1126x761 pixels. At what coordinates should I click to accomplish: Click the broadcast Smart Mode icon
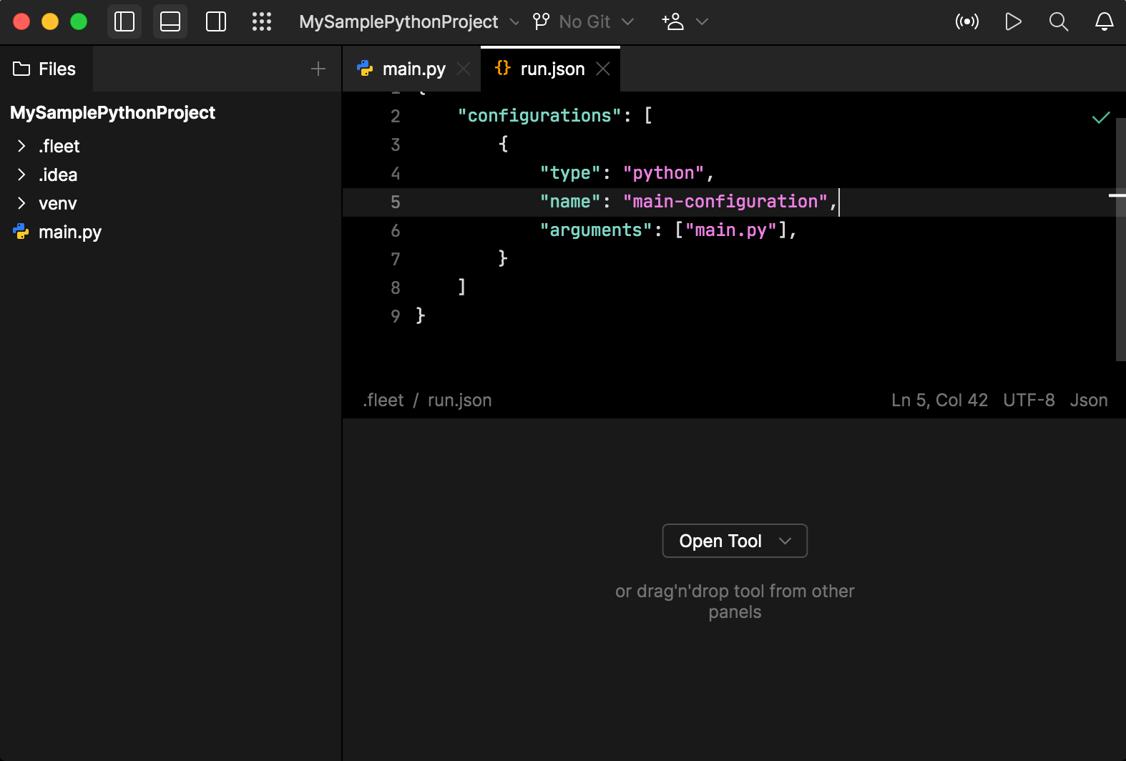tap(967, 21)
